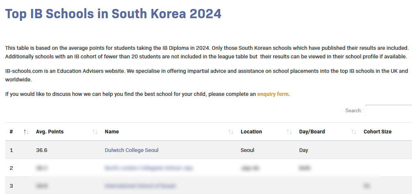Click the 'Day/Board' column header label
This screenshot has height=194, width=412.
312,132
